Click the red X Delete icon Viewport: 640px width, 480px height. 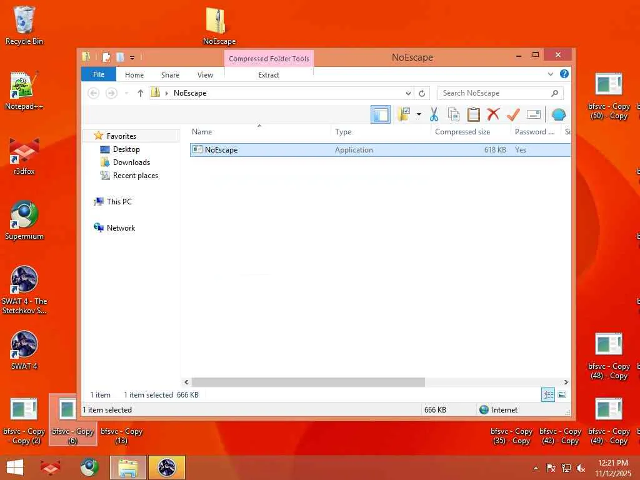click(x=493, y=114)
